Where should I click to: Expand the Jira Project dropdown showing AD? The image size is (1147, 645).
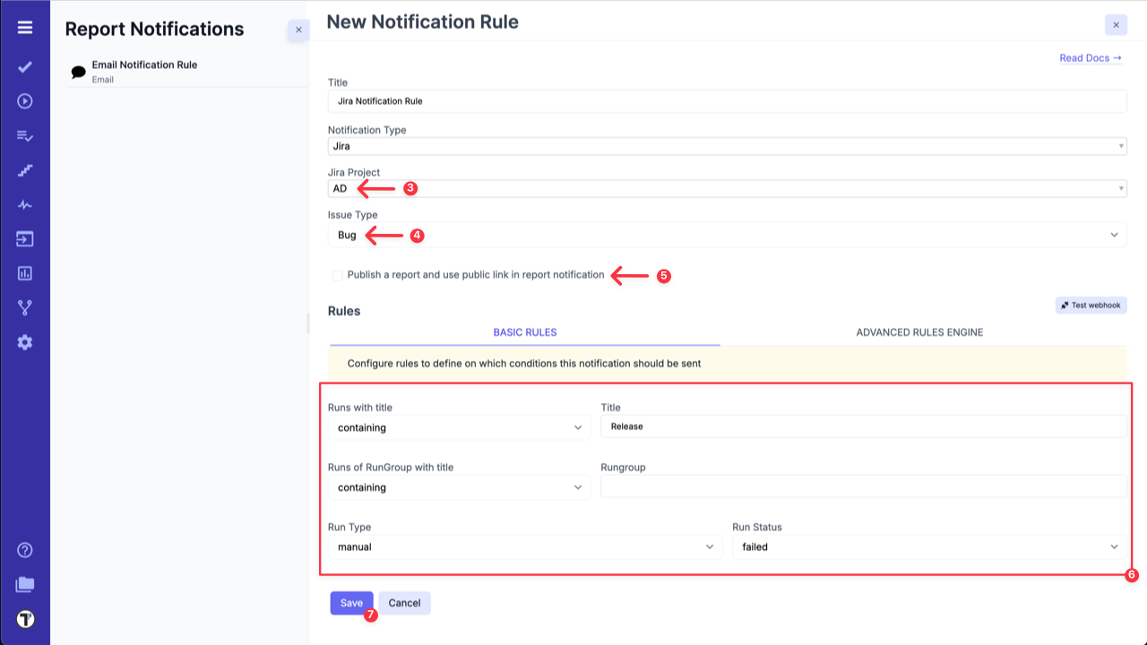[x=728, y=188]
